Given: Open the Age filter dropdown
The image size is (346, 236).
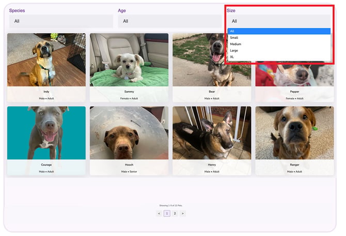Looking at the screenshot, I should click(x=170, y=21).
